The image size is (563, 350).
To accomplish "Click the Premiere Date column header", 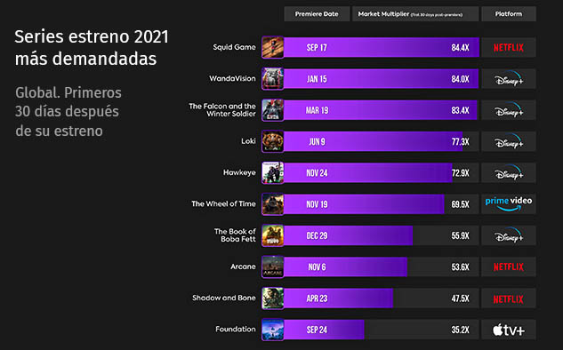I will click(317, 14).
